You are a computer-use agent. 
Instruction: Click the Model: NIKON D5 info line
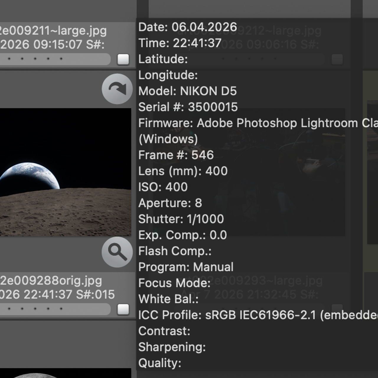click(188, 91)
